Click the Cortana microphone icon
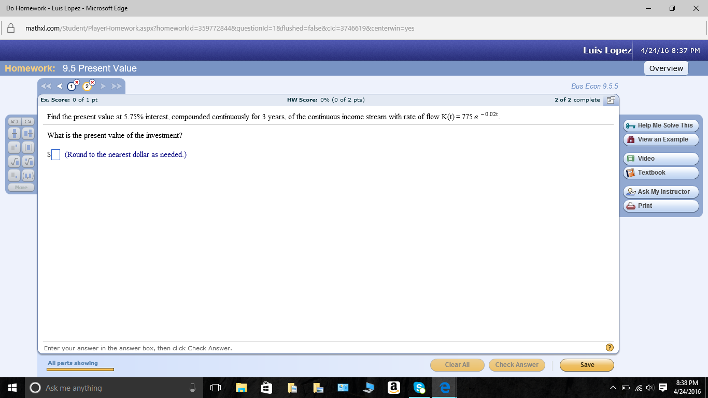The image size is (708, 398). pyautogui.click(x=192, y=388)
